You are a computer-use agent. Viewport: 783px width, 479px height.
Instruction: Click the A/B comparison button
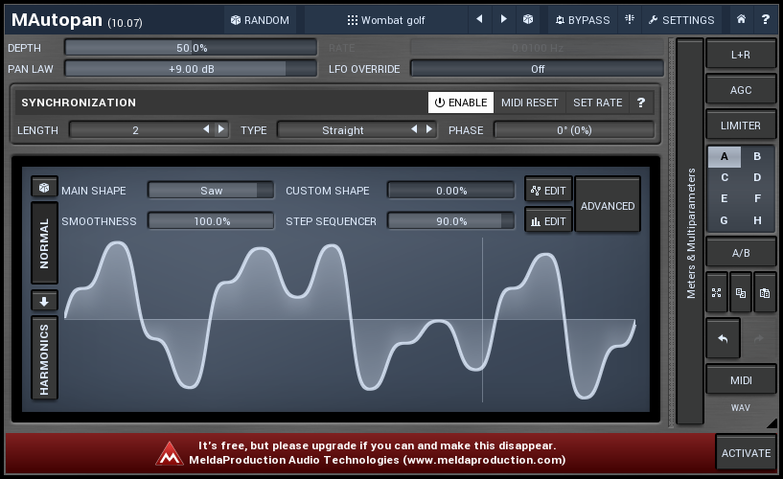click(741, 253)
